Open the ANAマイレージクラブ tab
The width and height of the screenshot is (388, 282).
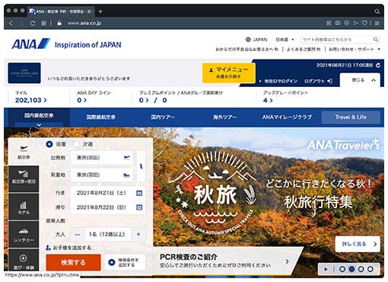point(287,117)
